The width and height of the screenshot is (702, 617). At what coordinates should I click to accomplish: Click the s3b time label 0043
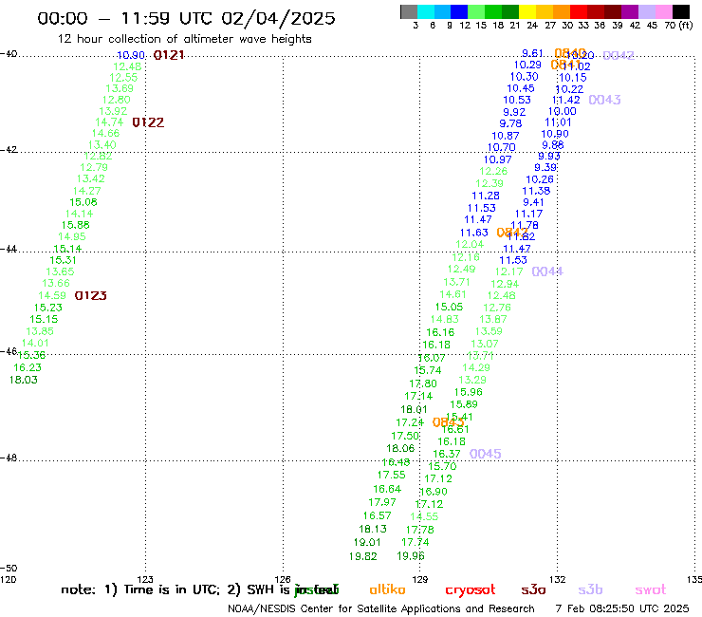point(605,100)
